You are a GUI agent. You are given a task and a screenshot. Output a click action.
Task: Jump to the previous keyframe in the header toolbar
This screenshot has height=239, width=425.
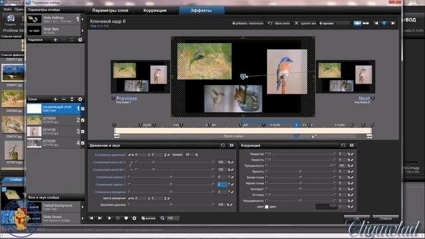pos(376,23)
